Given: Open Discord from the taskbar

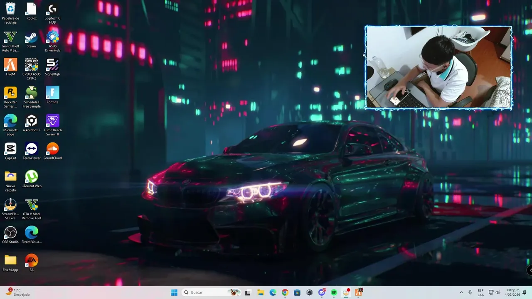Looking at the screenshot, I should point(322,292).
